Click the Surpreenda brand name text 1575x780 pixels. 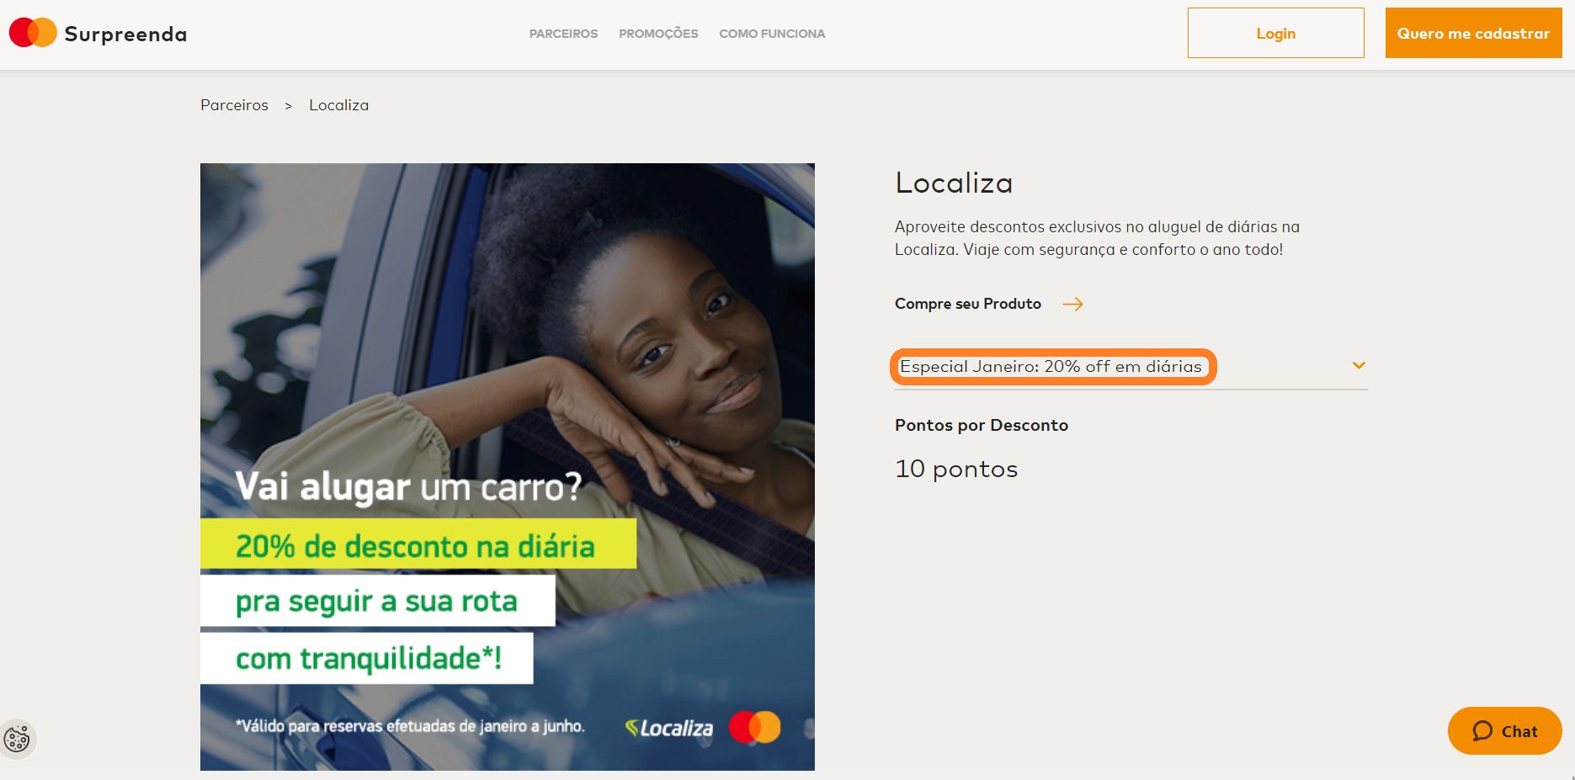(x=125, y=34)
